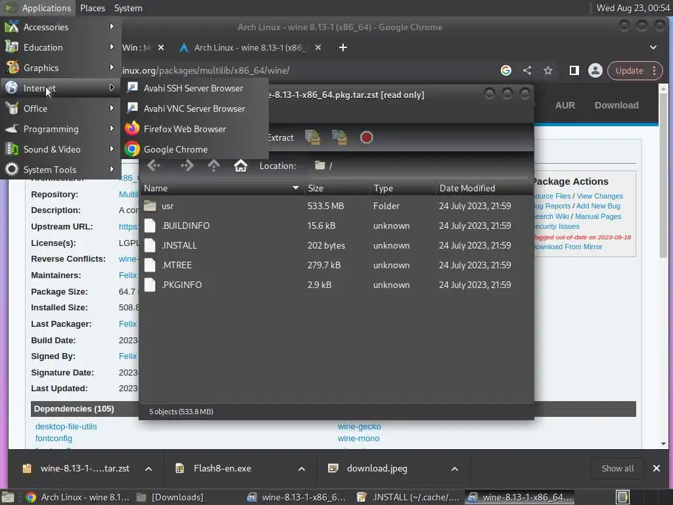Click Show all downloads button
This screenshot has width=673, height=505.
[x=618, y=468]
